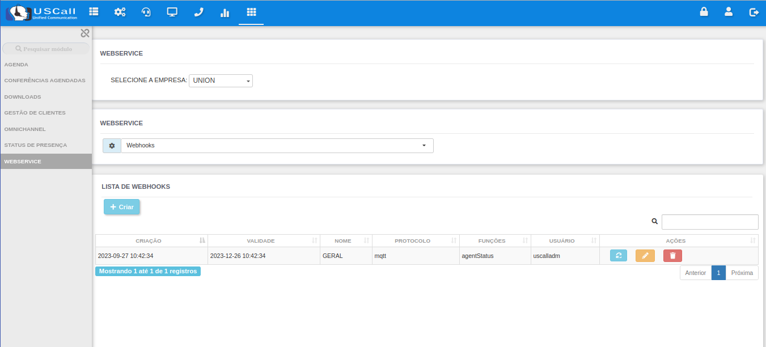Image resolution: width=766 pixels, height=347 pixels.
Task: Click the uscalladm user cell
Action: [x=565, y=256]
